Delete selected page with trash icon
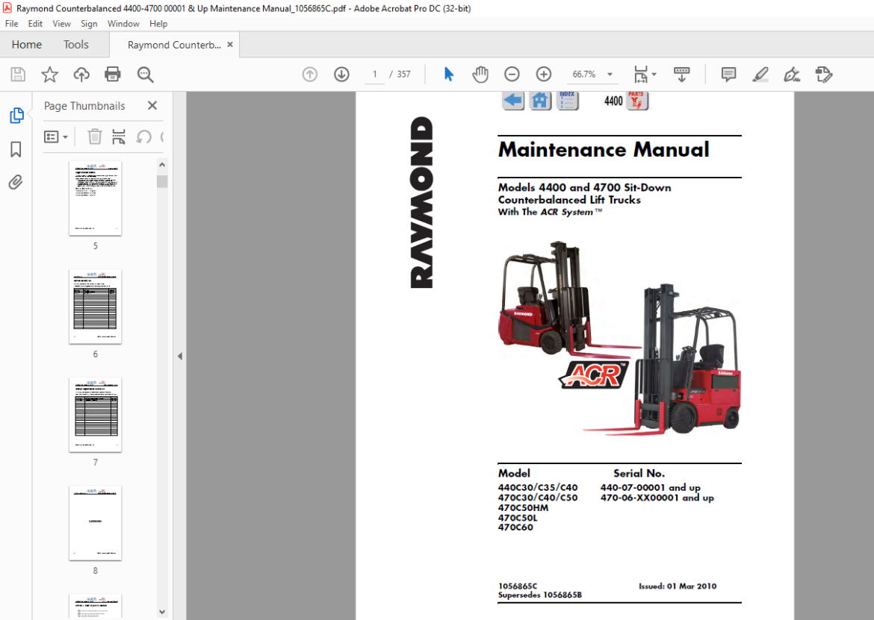 pyautogui.click(x=95, y=137)
